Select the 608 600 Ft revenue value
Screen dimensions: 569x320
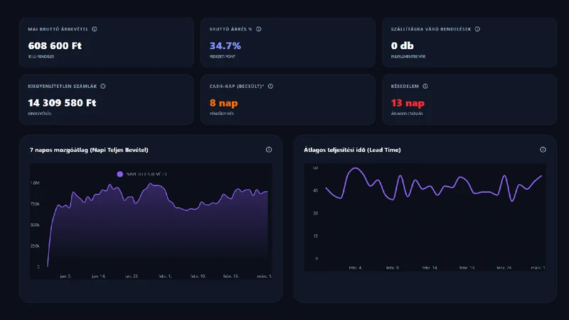pyautogui.click(x=55, y=46)
